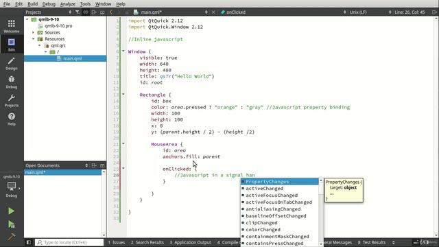The height and width of the screenshot is (247, 439).
Task: Select main.qml in project tree
Action: (65, 58)
